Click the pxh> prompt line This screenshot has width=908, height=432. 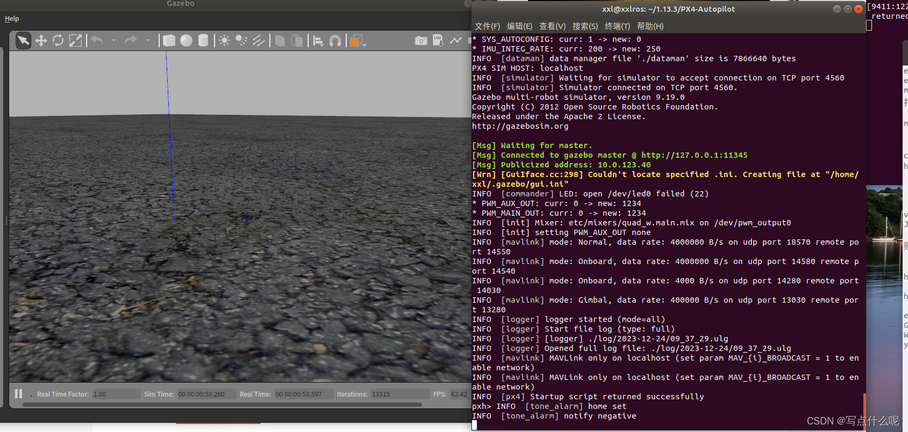tap(549, 406)
